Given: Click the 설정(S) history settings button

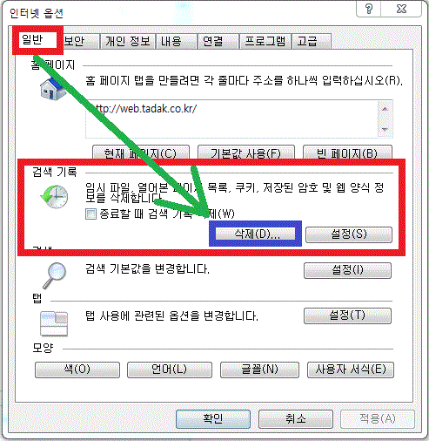Looking at the screenshot, I should click(x=349, y=234).
